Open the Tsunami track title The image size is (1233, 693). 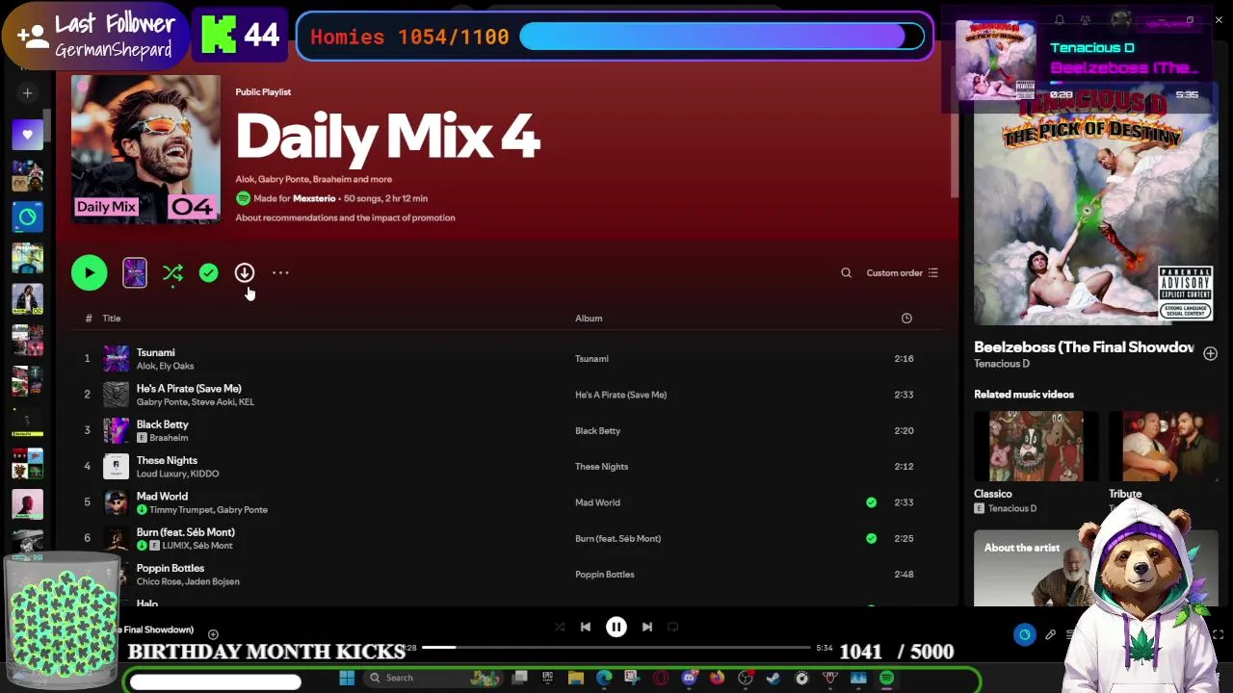(x=155, y=352)
